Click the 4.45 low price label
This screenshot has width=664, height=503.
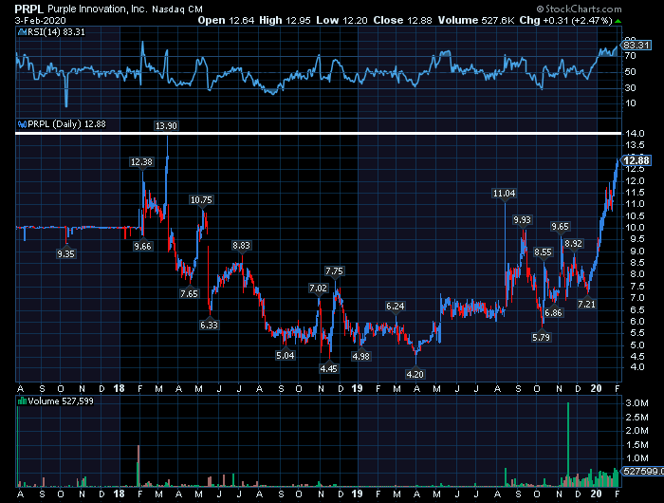point(328,368)
